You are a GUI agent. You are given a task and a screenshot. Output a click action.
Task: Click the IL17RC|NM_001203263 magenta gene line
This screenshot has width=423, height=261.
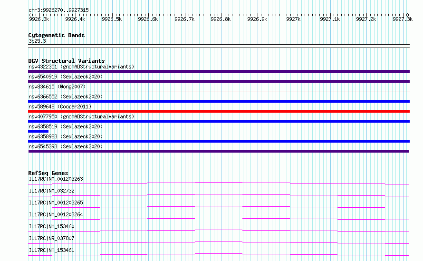tap(219, 183)
